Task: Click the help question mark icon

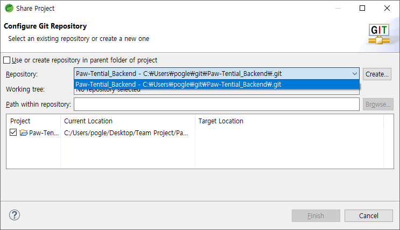Action: [x=15, y=215]
